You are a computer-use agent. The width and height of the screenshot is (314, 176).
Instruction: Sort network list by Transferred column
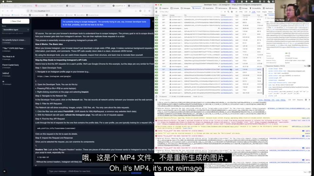(x=246, y=15)
